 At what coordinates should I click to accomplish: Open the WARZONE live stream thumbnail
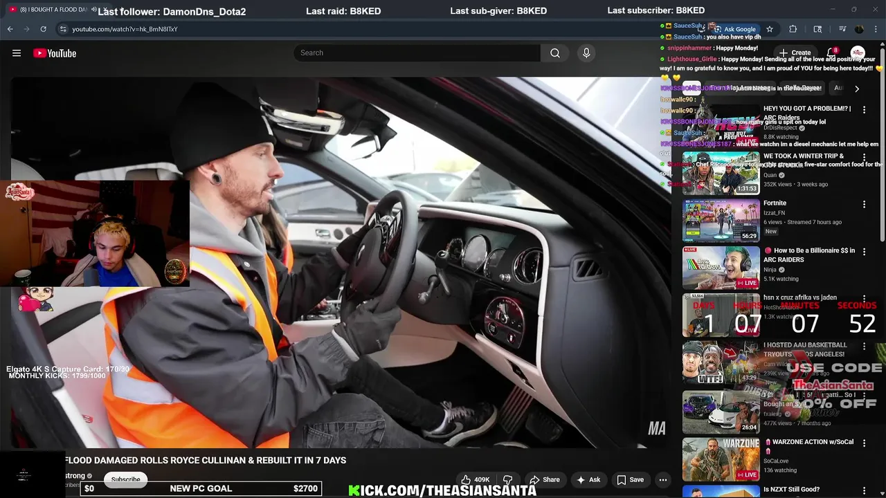click(721, 459)
